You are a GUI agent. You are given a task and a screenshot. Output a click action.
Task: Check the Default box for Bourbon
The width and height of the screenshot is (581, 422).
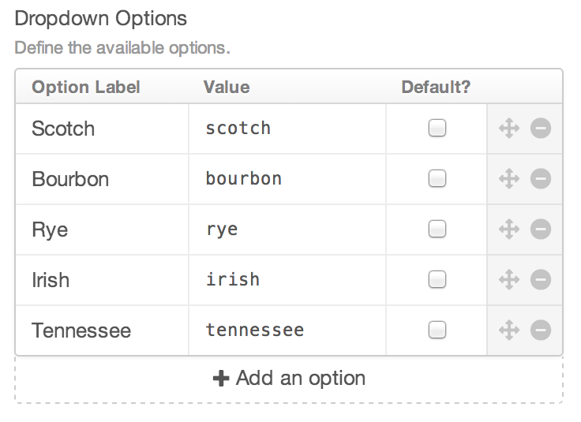tap(437, 179)
